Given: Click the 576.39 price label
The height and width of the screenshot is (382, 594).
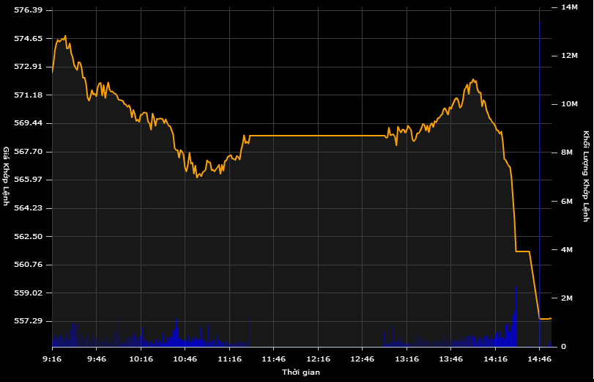Looking at the screenshot, I should pyautogui.click(x=29, y=10).
